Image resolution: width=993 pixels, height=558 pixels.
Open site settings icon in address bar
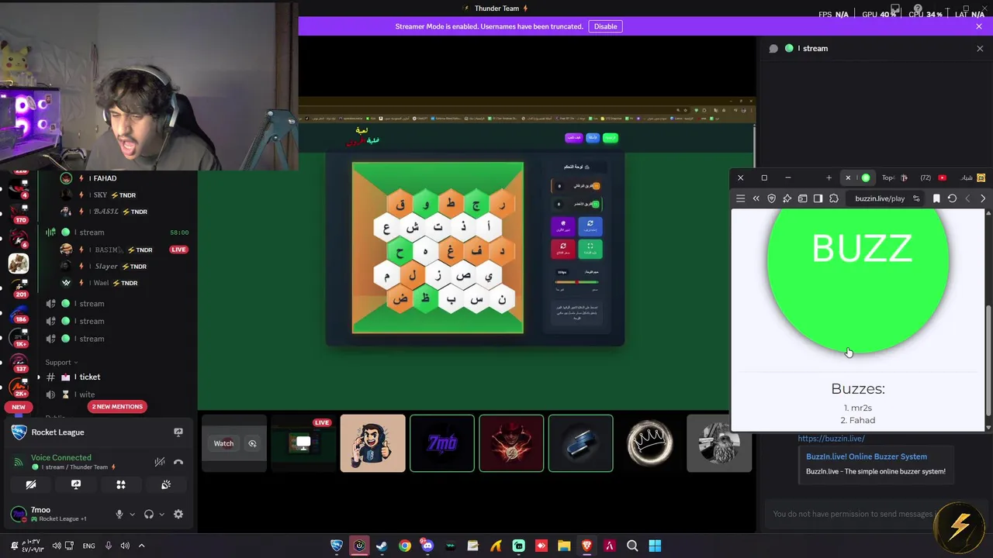pos(916,198)
